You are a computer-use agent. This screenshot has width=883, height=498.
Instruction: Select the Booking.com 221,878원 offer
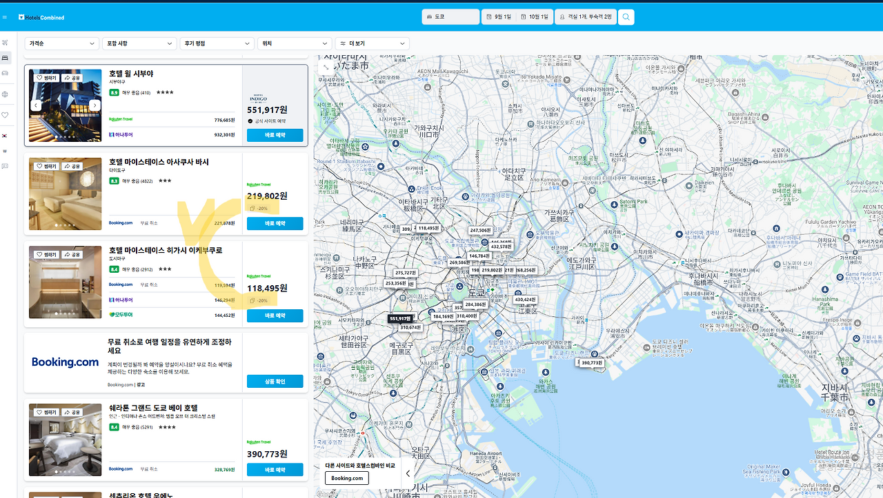[172, 223]
